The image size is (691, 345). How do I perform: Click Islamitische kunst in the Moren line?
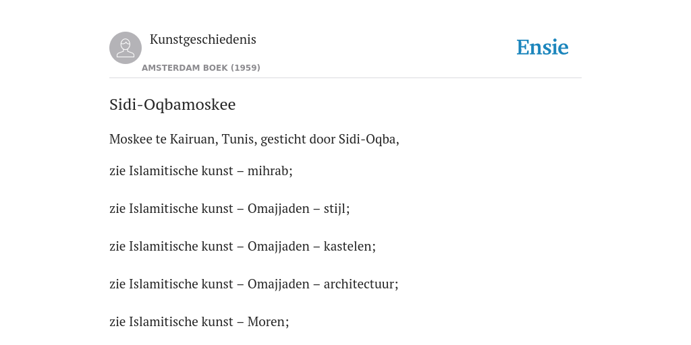point(181,322)
